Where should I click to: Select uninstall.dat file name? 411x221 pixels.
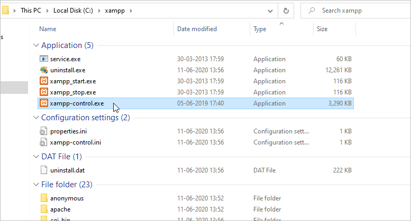pyautogui.click(x=67, y=170)
